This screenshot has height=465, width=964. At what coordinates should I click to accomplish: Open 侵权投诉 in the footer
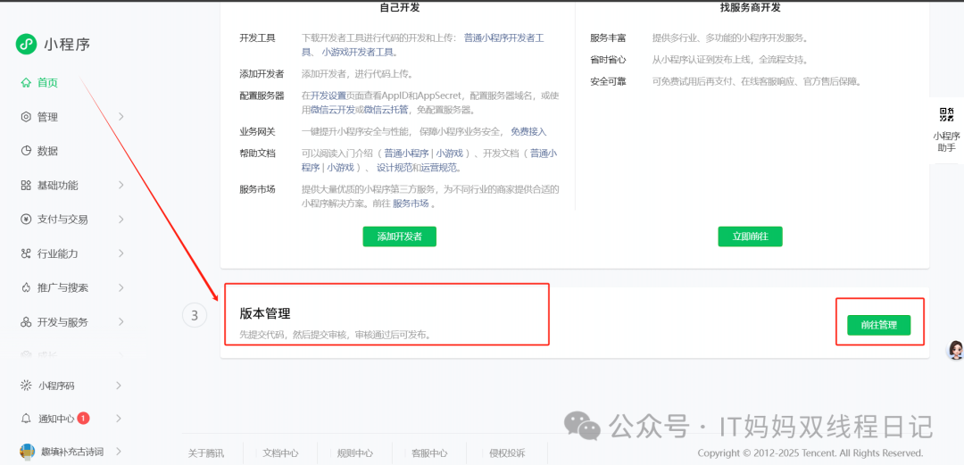point(507,453)
